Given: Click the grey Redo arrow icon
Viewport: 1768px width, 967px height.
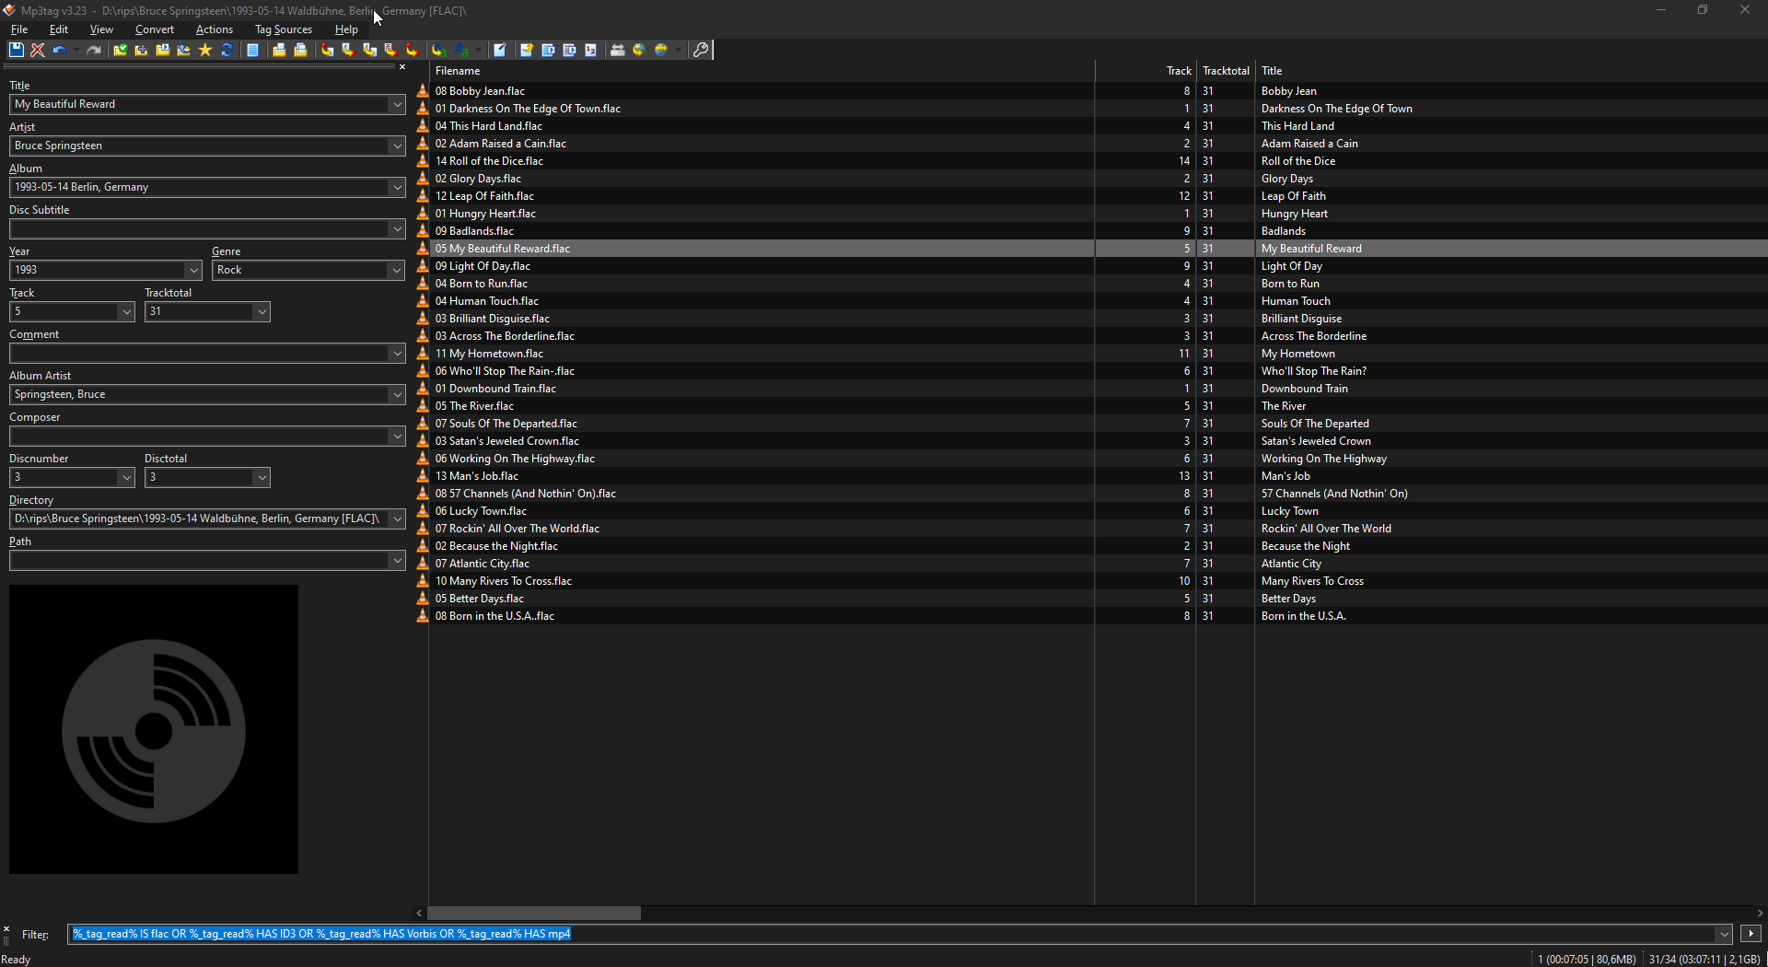Looking at the screenshot, I should click(x=93, y=50).
